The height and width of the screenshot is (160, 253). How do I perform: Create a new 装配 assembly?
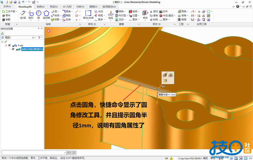(6, 20)
